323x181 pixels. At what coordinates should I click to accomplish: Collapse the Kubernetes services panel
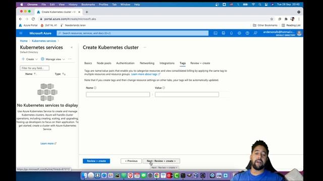pos(72,47)
